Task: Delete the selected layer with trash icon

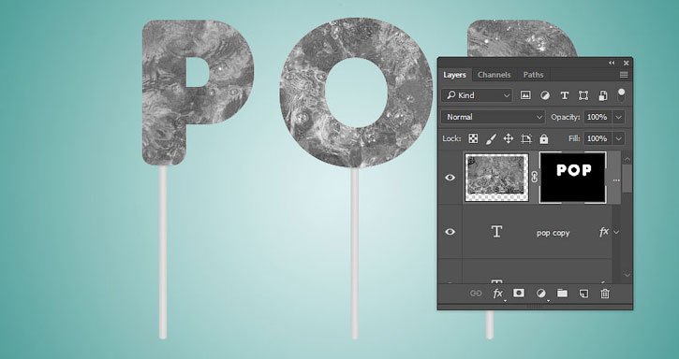Action: point(605,294)
